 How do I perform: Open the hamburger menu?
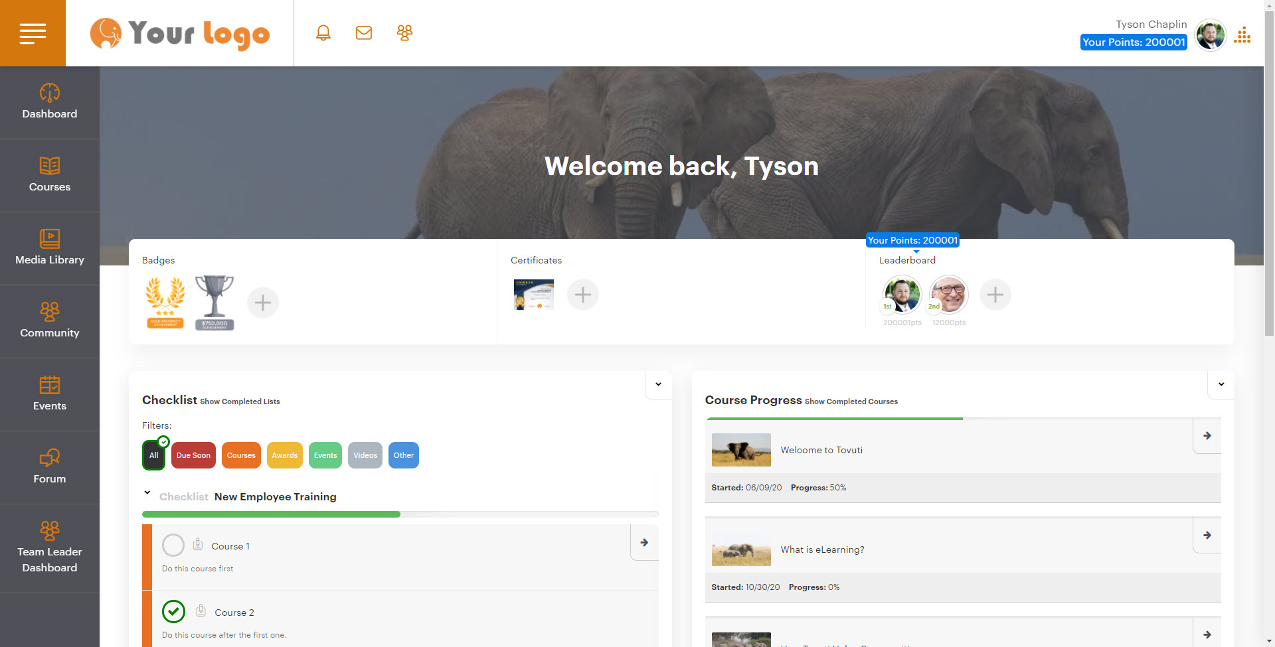pyautogui.click(x=33, y=33)
